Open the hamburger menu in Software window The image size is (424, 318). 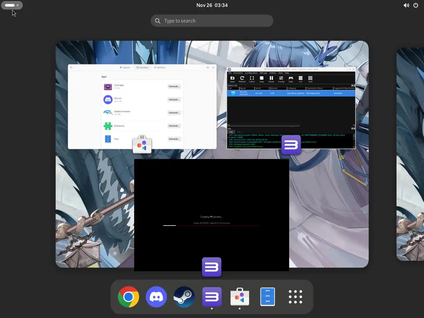[x=208, y=68]
